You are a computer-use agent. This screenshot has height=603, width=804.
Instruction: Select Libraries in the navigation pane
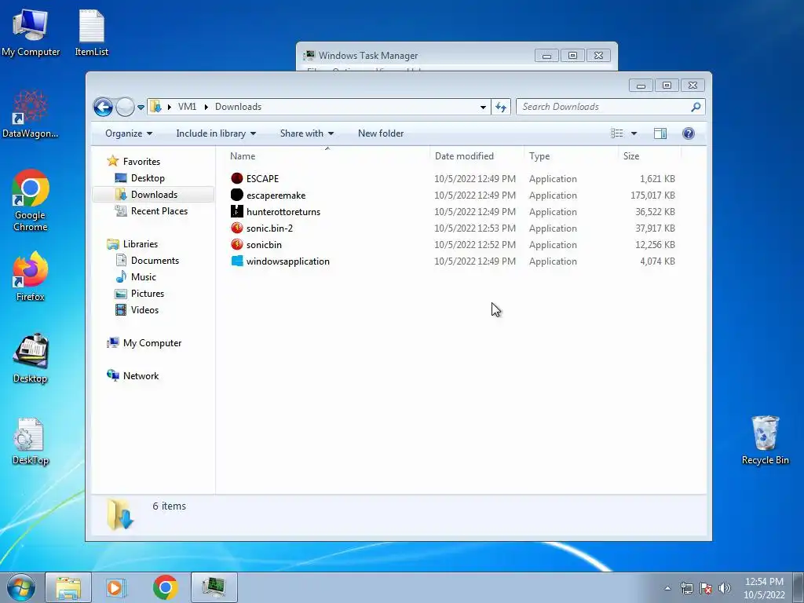tap(140, 244)
